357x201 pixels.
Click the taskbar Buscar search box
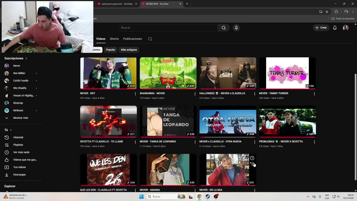click(x=166, y=197)
